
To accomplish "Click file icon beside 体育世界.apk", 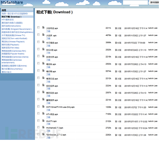I will 43,56.
